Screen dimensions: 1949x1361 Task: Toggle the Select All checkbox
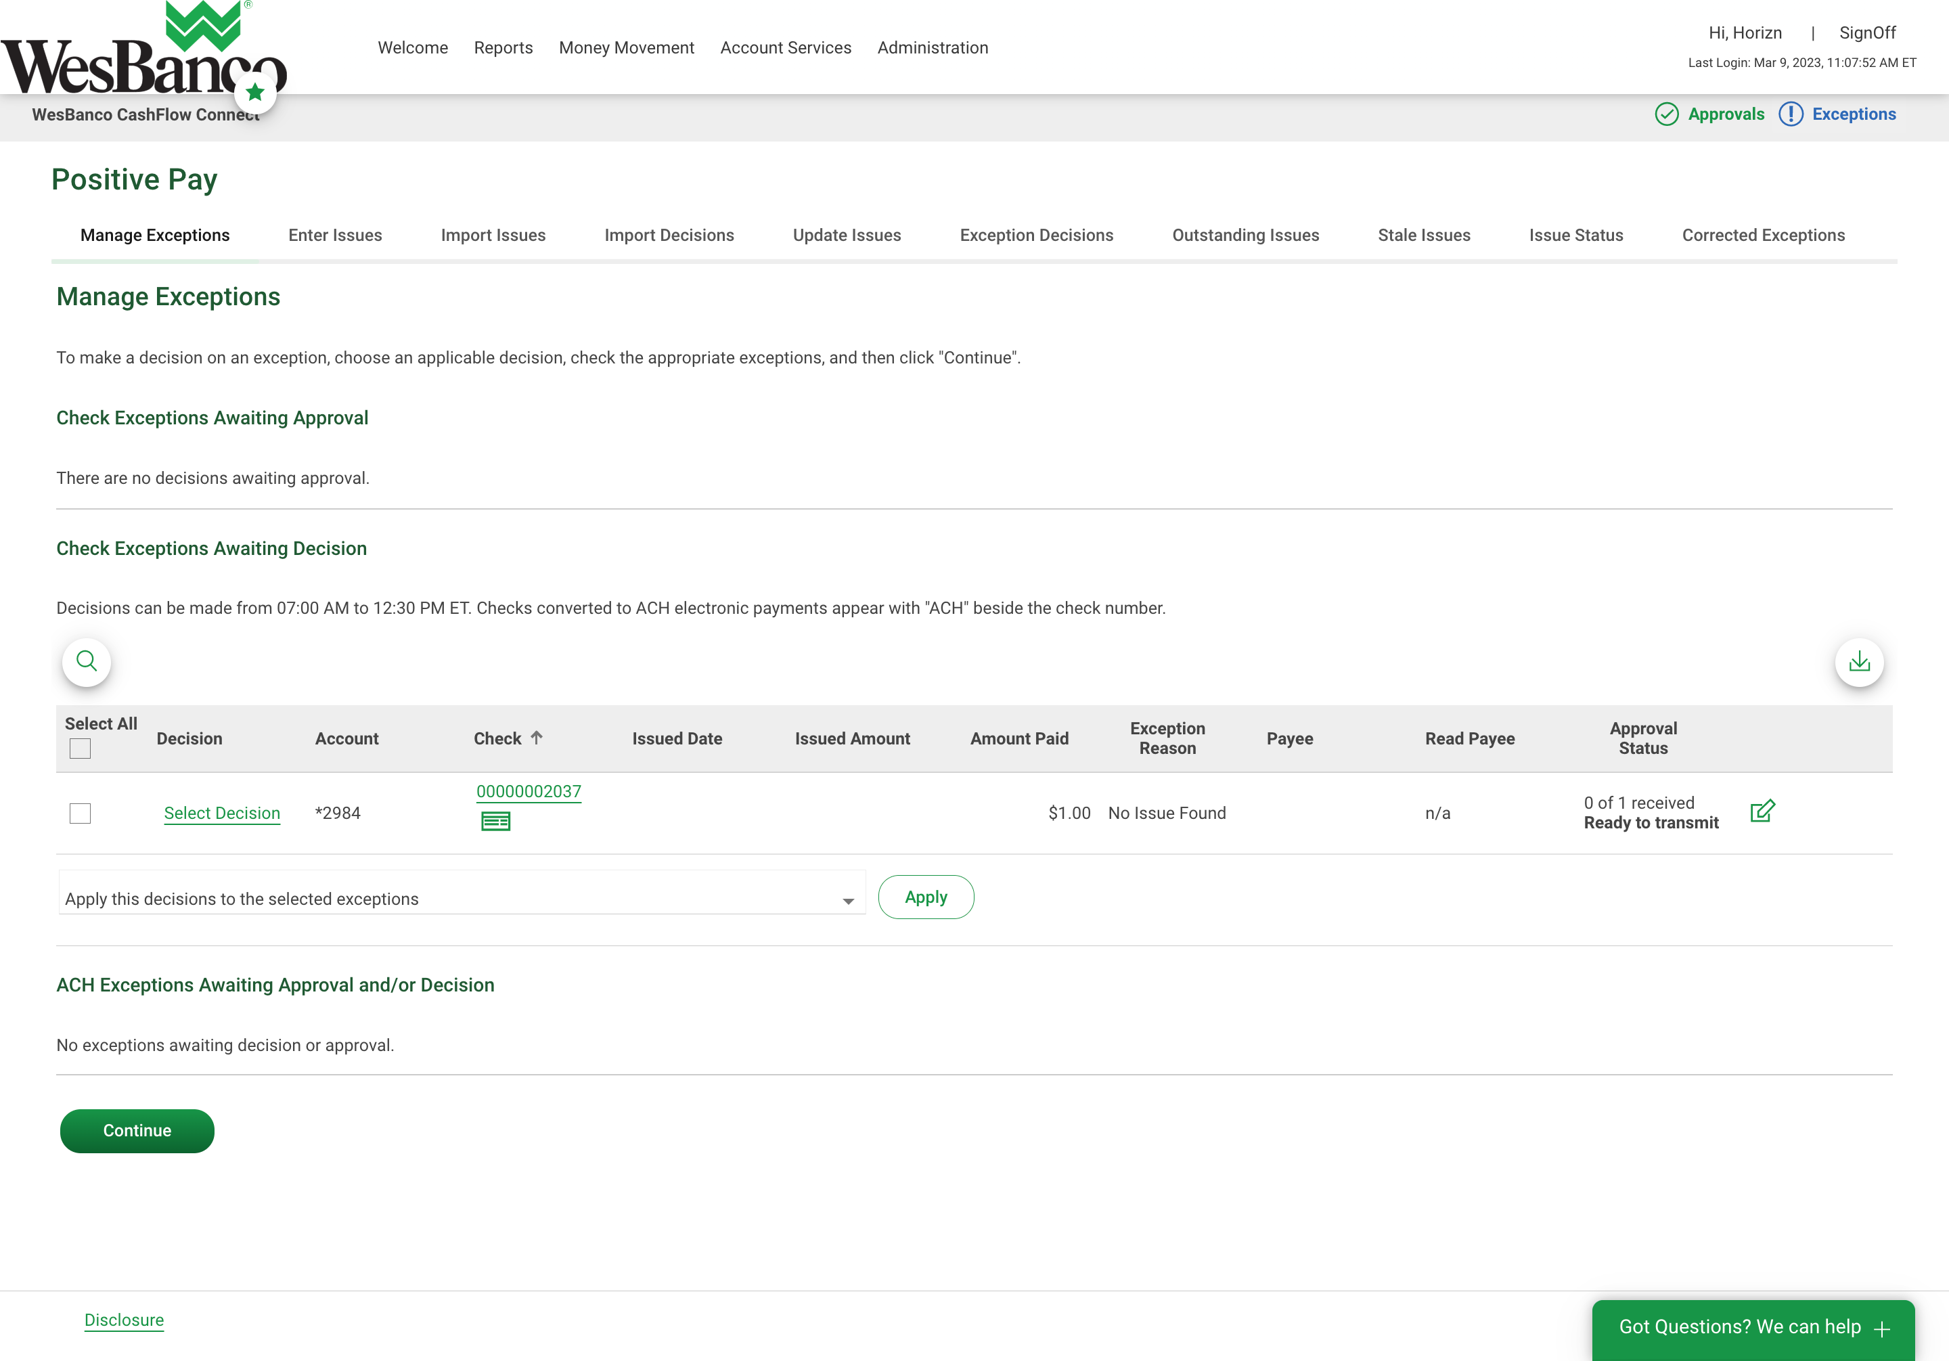tap(80, 748)
